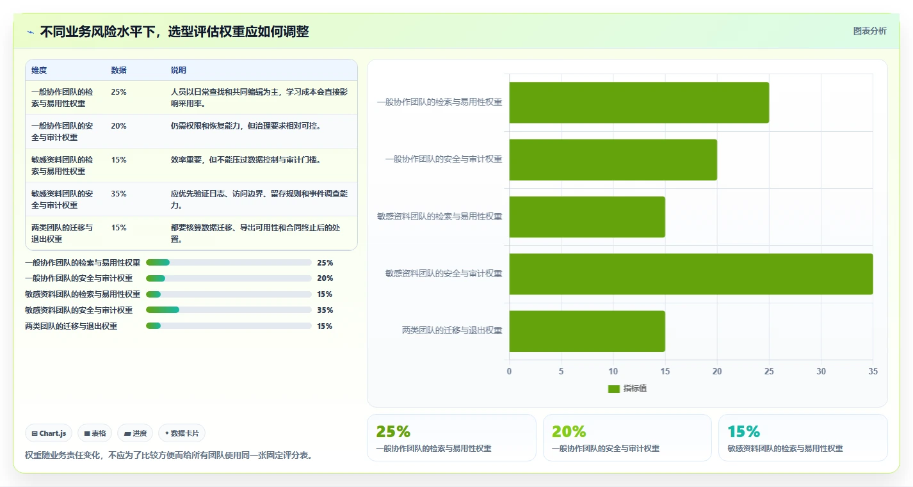The height and width of the screenshot is (487, 913).
Task: Click description starting 应优先验证日志
Action: [x=259, y=199]
